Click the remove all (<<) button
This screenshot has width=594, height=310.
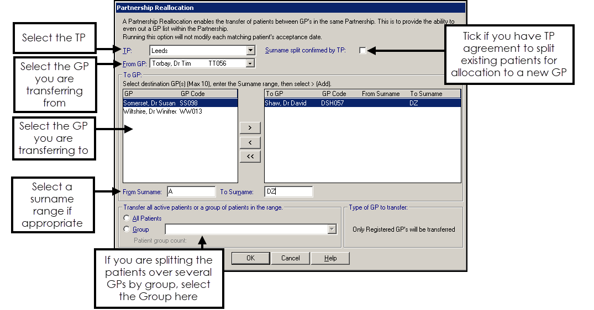click(x=250, y=157)
